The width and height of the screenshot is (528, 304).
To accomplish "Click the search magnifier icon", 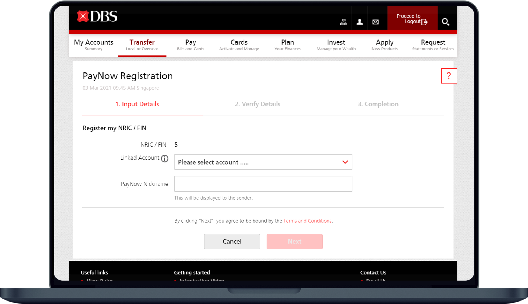I will click(445, 22).
